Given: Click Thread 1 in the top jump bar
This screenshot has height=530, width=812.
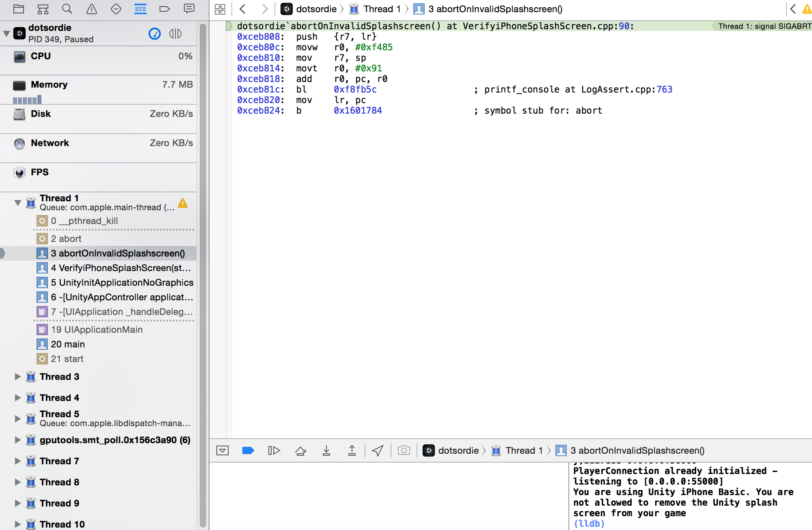Looking at the screenshot, I should point(375,9).
